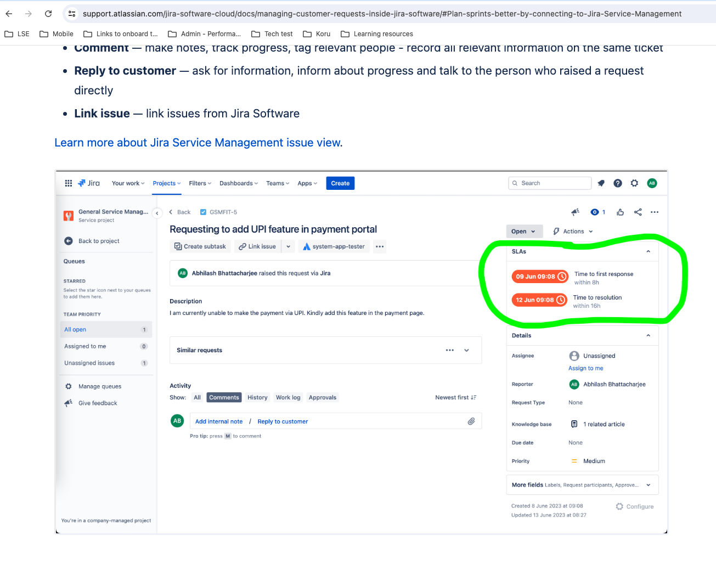The width and height of the screenshot is (716, 569).
Task: Select All open queue
Action: (106, 329)
